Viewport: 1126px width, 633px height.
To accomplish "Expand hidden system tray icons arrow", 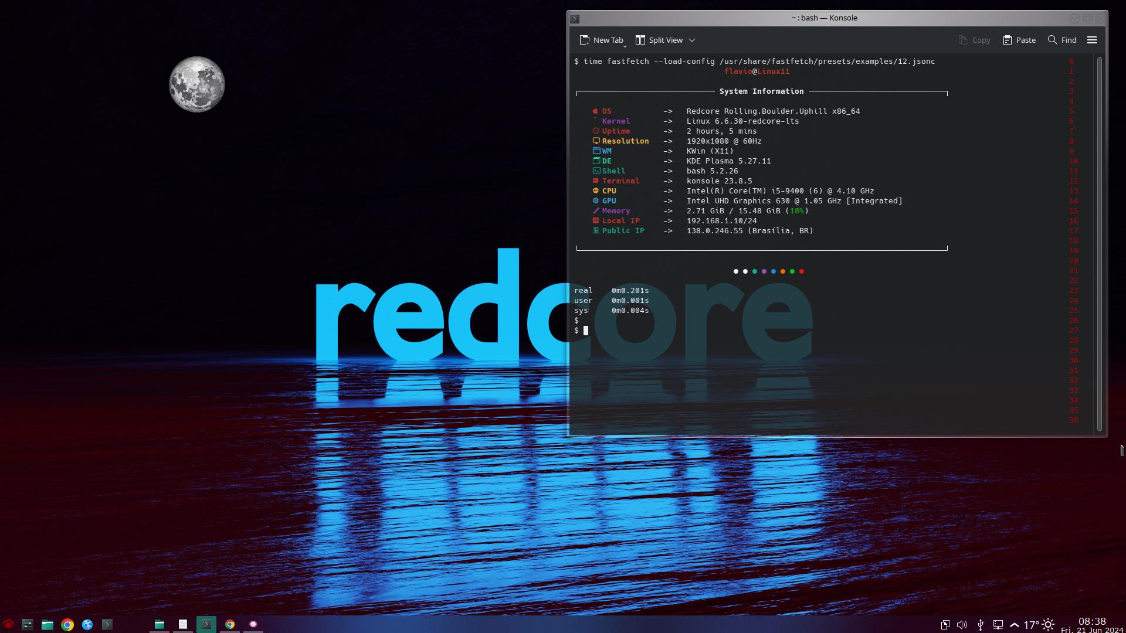I will point(1015,625).
